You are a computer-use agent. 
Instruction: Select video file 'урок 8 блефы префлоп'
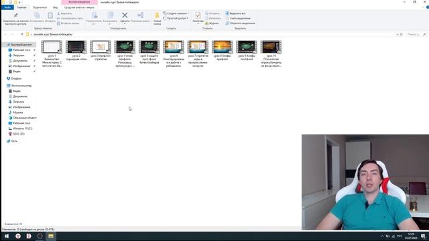point(222,51)
